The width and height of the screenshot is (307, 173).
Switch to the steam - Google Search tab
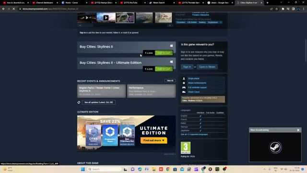(x=219, y=3)
